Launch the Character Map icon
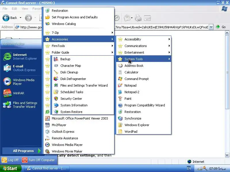This screenshot has width=230, height=172. coord(56,66)
